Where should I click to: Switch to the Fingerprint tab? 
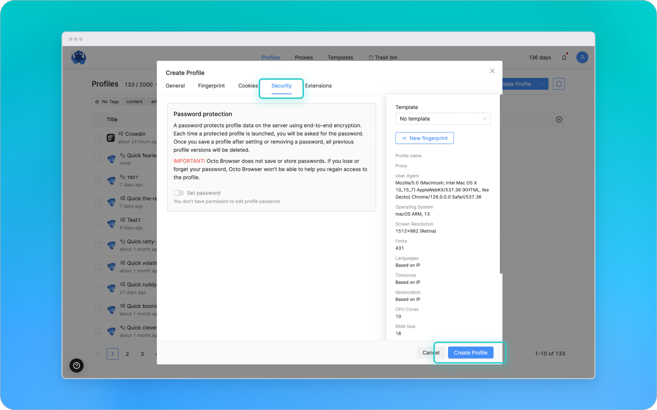(x=211, y=86)
